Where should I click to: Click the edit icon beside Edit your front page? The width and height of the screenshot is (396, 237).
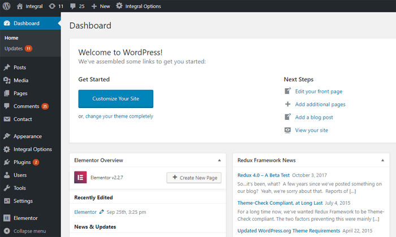[x=287, y=91]
